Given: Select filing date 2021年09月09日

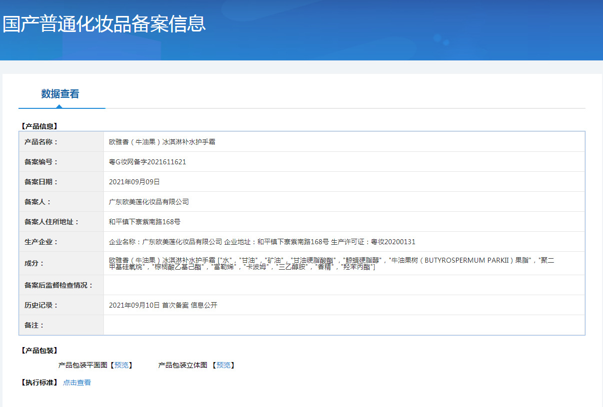Looking at the screenshot, I should [134, 182].
